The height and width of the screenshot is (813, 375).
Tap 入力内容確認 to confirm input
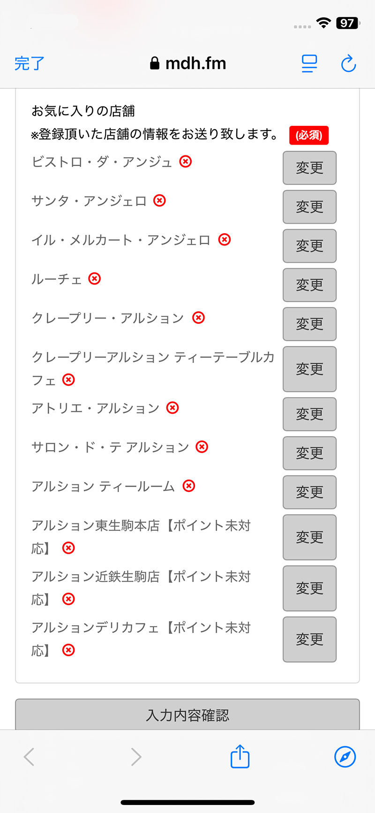coord(187,715)
